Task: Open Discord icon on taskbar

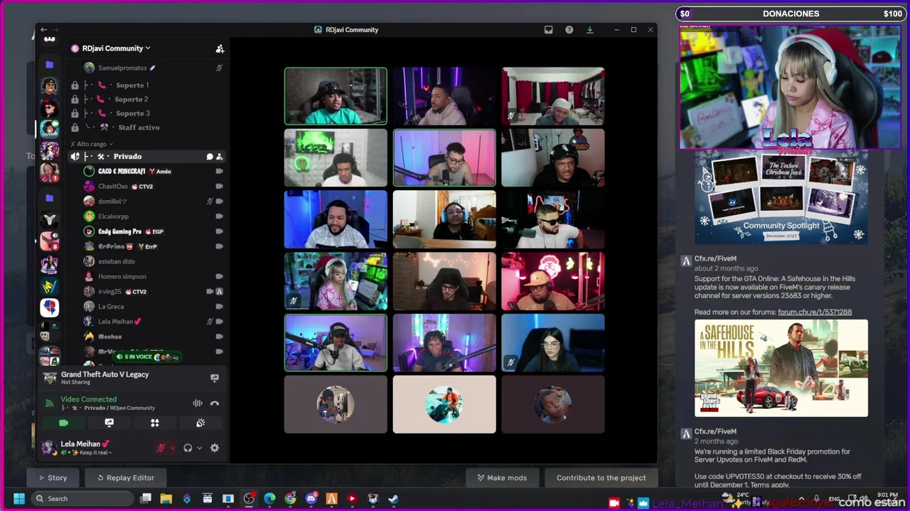Action: [311, 499]
